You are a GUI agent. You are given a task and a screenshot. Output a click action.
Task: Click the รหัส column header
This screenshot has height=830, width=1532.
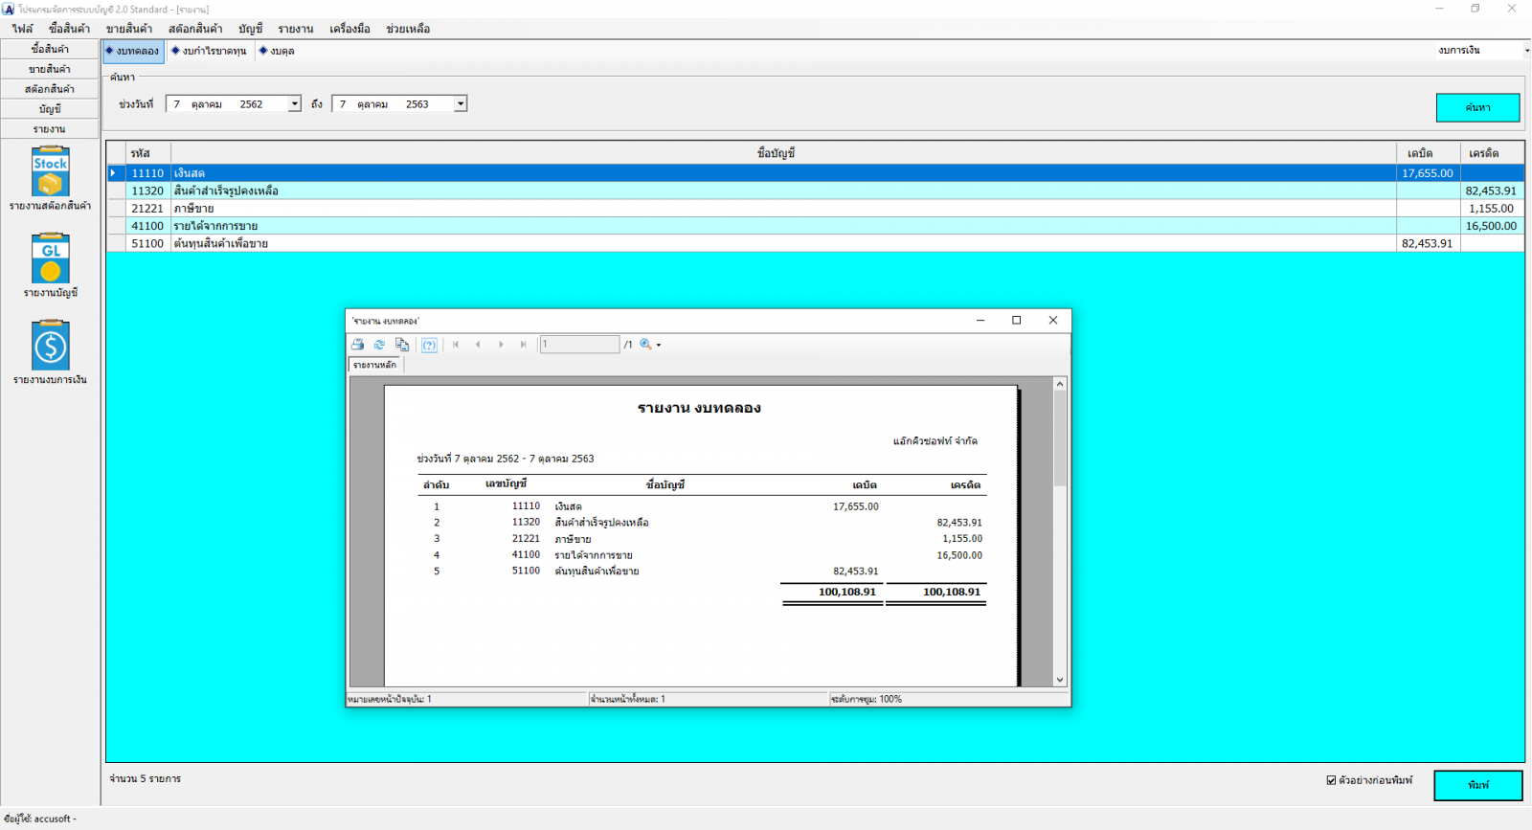(148, 153)
